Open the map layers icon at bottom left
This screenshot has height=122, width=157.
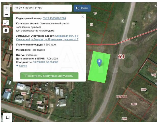pyautogui.click(x=8, y=117)
